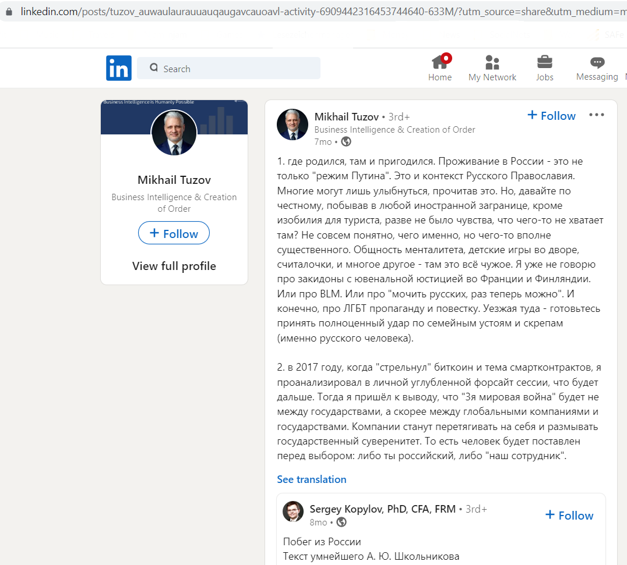
Task: Open Messaging from the navigation bar
Action: pos(597,68)
